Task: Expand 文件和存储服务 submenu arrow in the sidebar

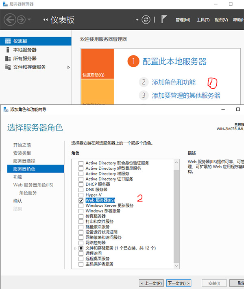Action: pyautogui.click(x=69, y=67)
